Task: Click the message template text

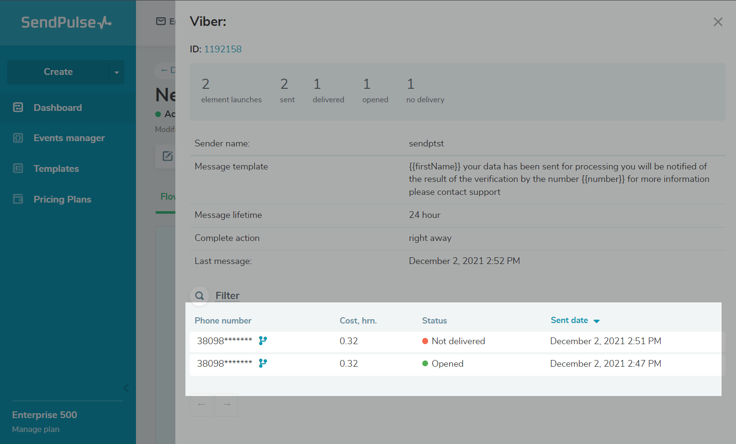Action: [x=559, y=179]
